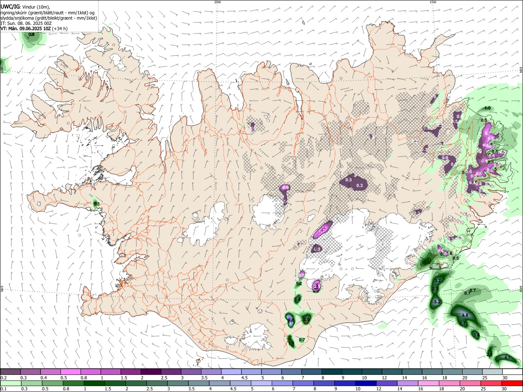The width and height of the screenshot is (523, 392).
Task: Click the darkest purple swatch between 2 and 2.5 in the snow legend
Action: click(x=151, y=372)
